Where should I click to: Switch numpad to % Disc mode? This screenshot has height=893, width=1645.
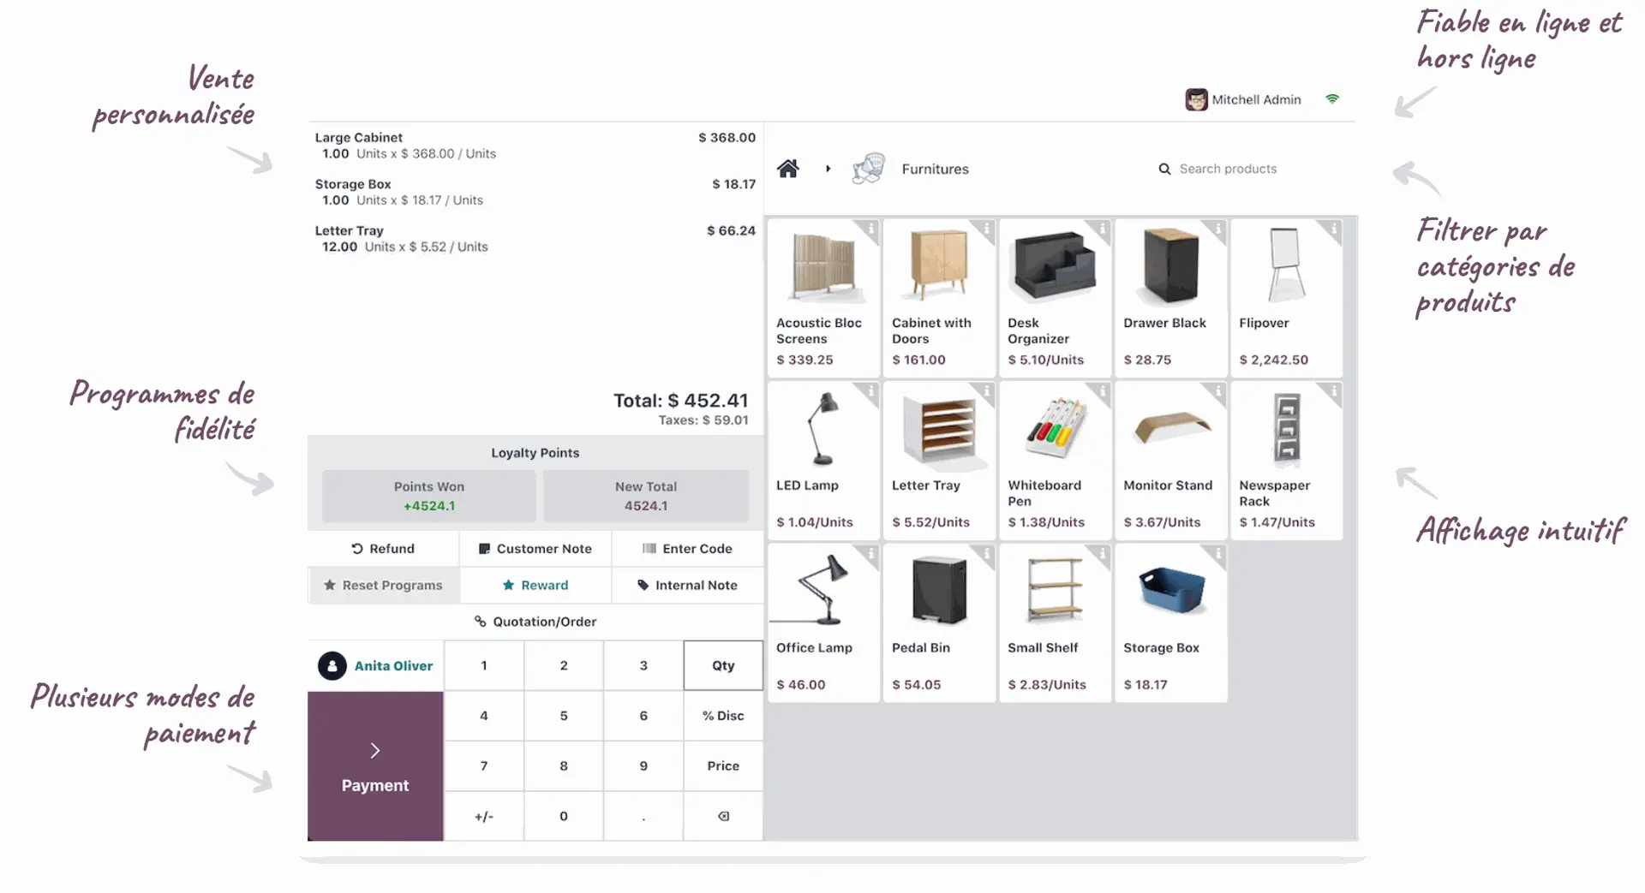722,716
